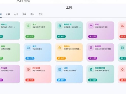
Task: Switch to the 计算 tab
Action: tap(8, 14)
